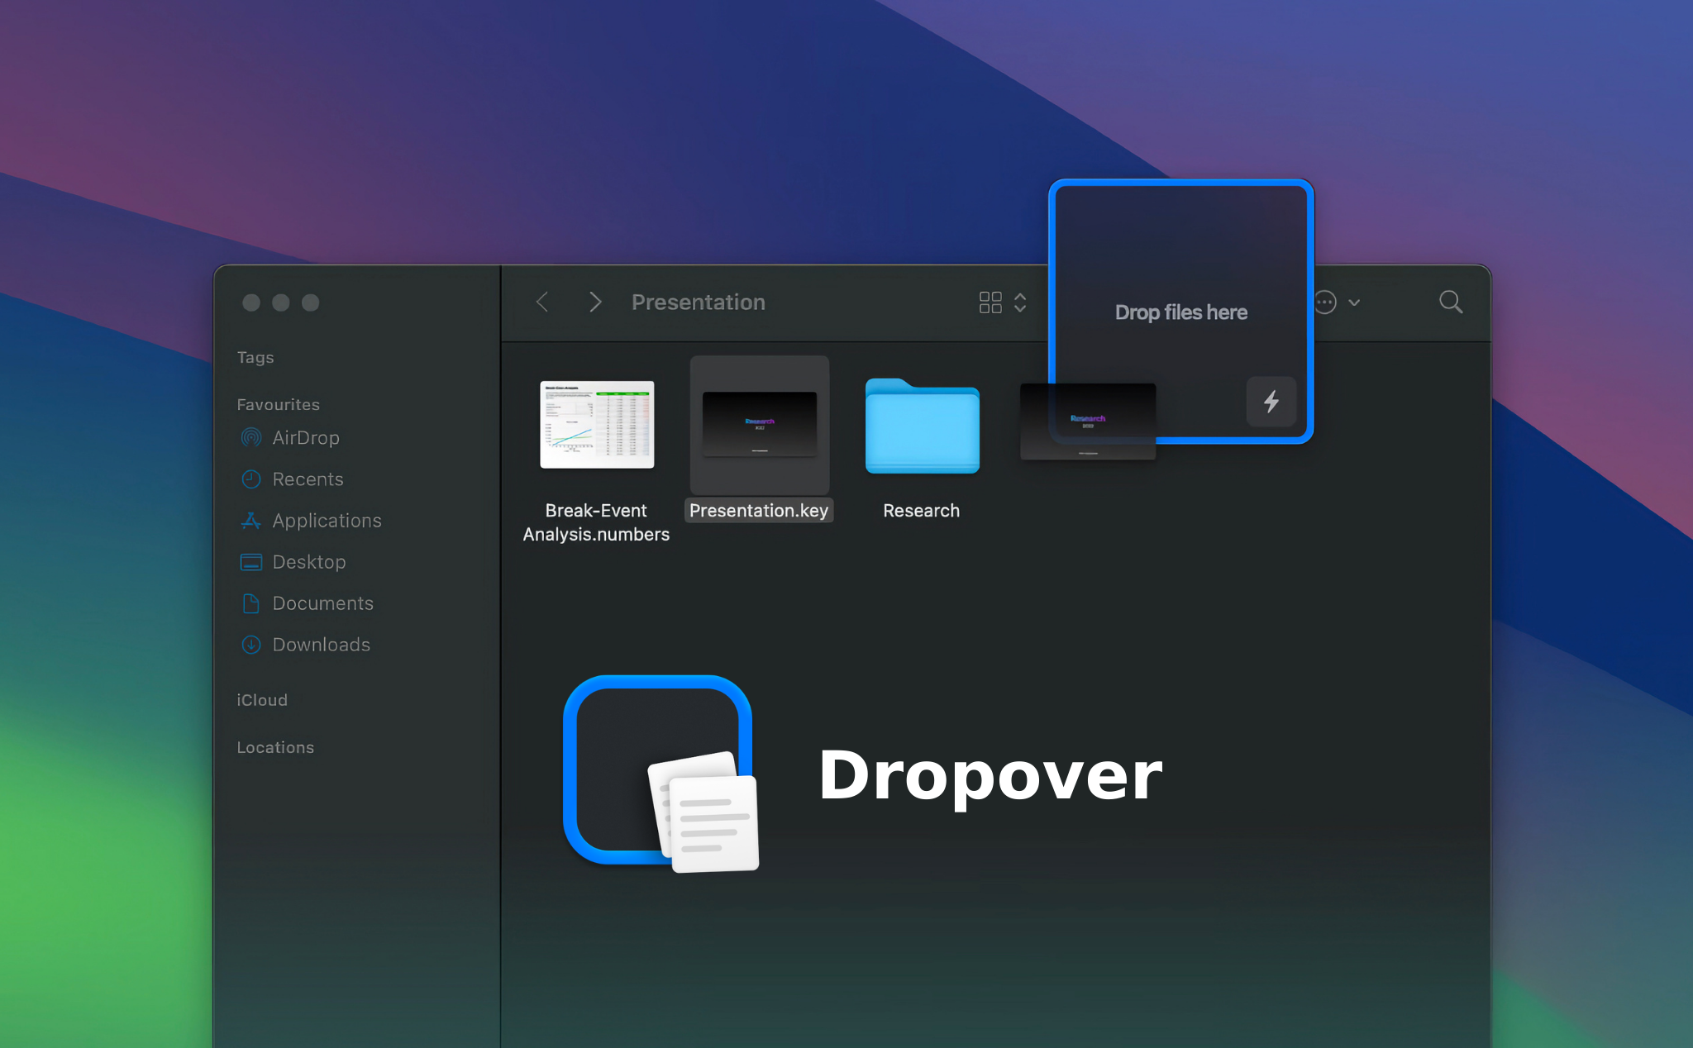Select the grid view icon in the toolbar
Image resolution: width=1693 pixels, height=1048 pixels.
pyautogui.click(x=990, y=302)
